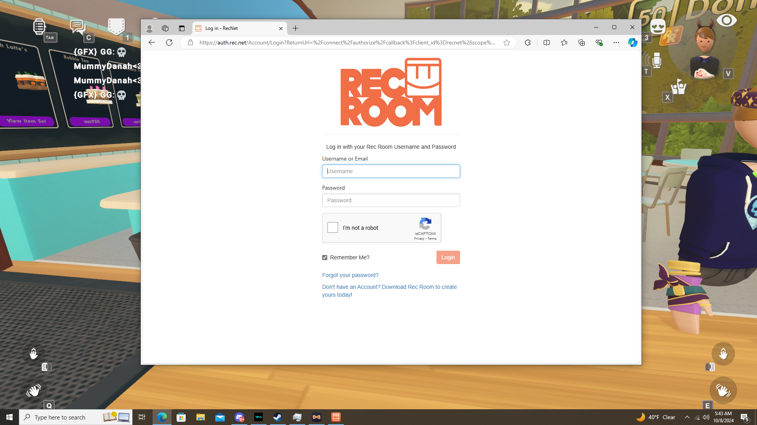Open Rec Room chat bubble icon
Viewport: 757px width, 425px height.
[x=77, y=26]
